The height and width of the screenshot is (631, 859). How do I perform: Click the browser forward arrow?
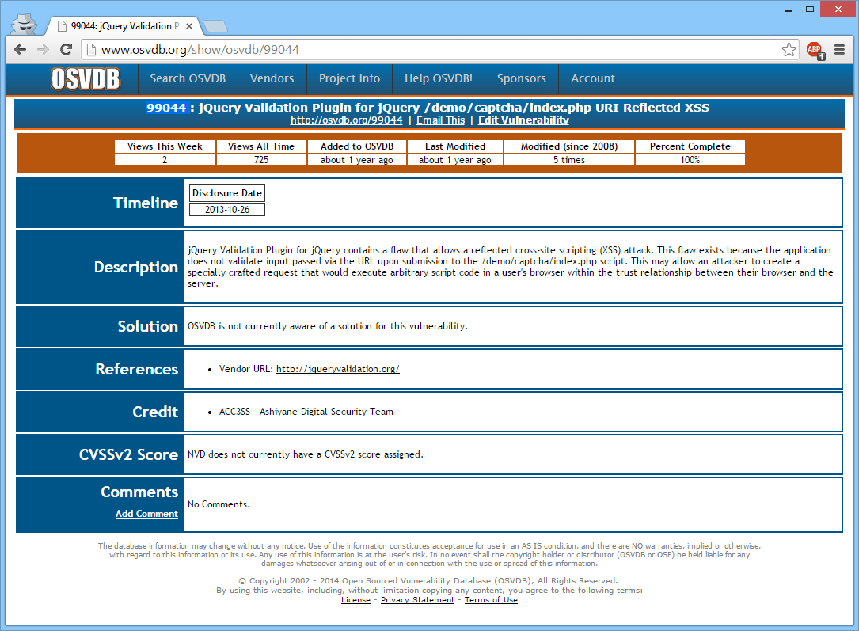click(x=43, y=49)
